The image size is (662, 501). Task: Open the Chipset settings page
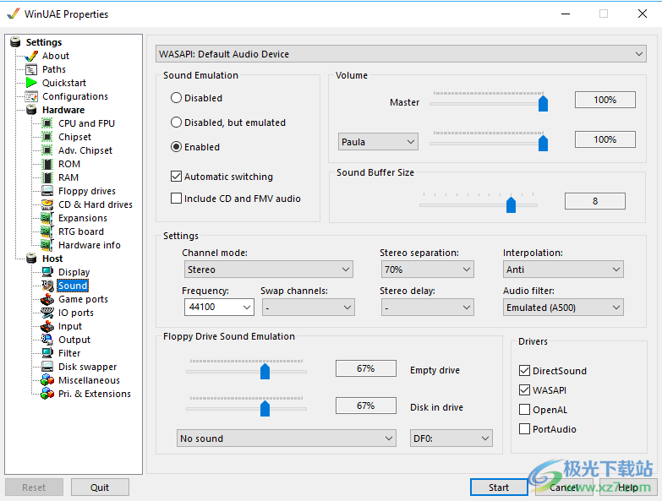(x=74, y=137)
